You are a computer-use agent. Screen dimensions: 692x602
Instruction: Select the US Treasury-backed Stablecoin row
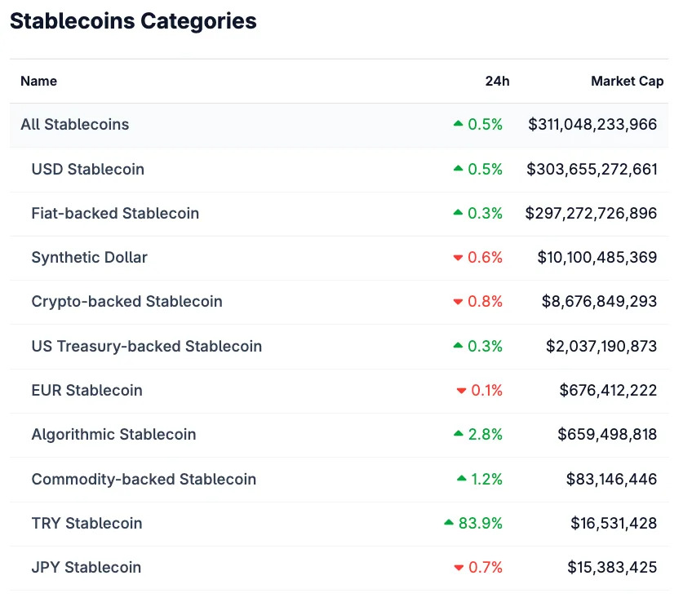147,346
